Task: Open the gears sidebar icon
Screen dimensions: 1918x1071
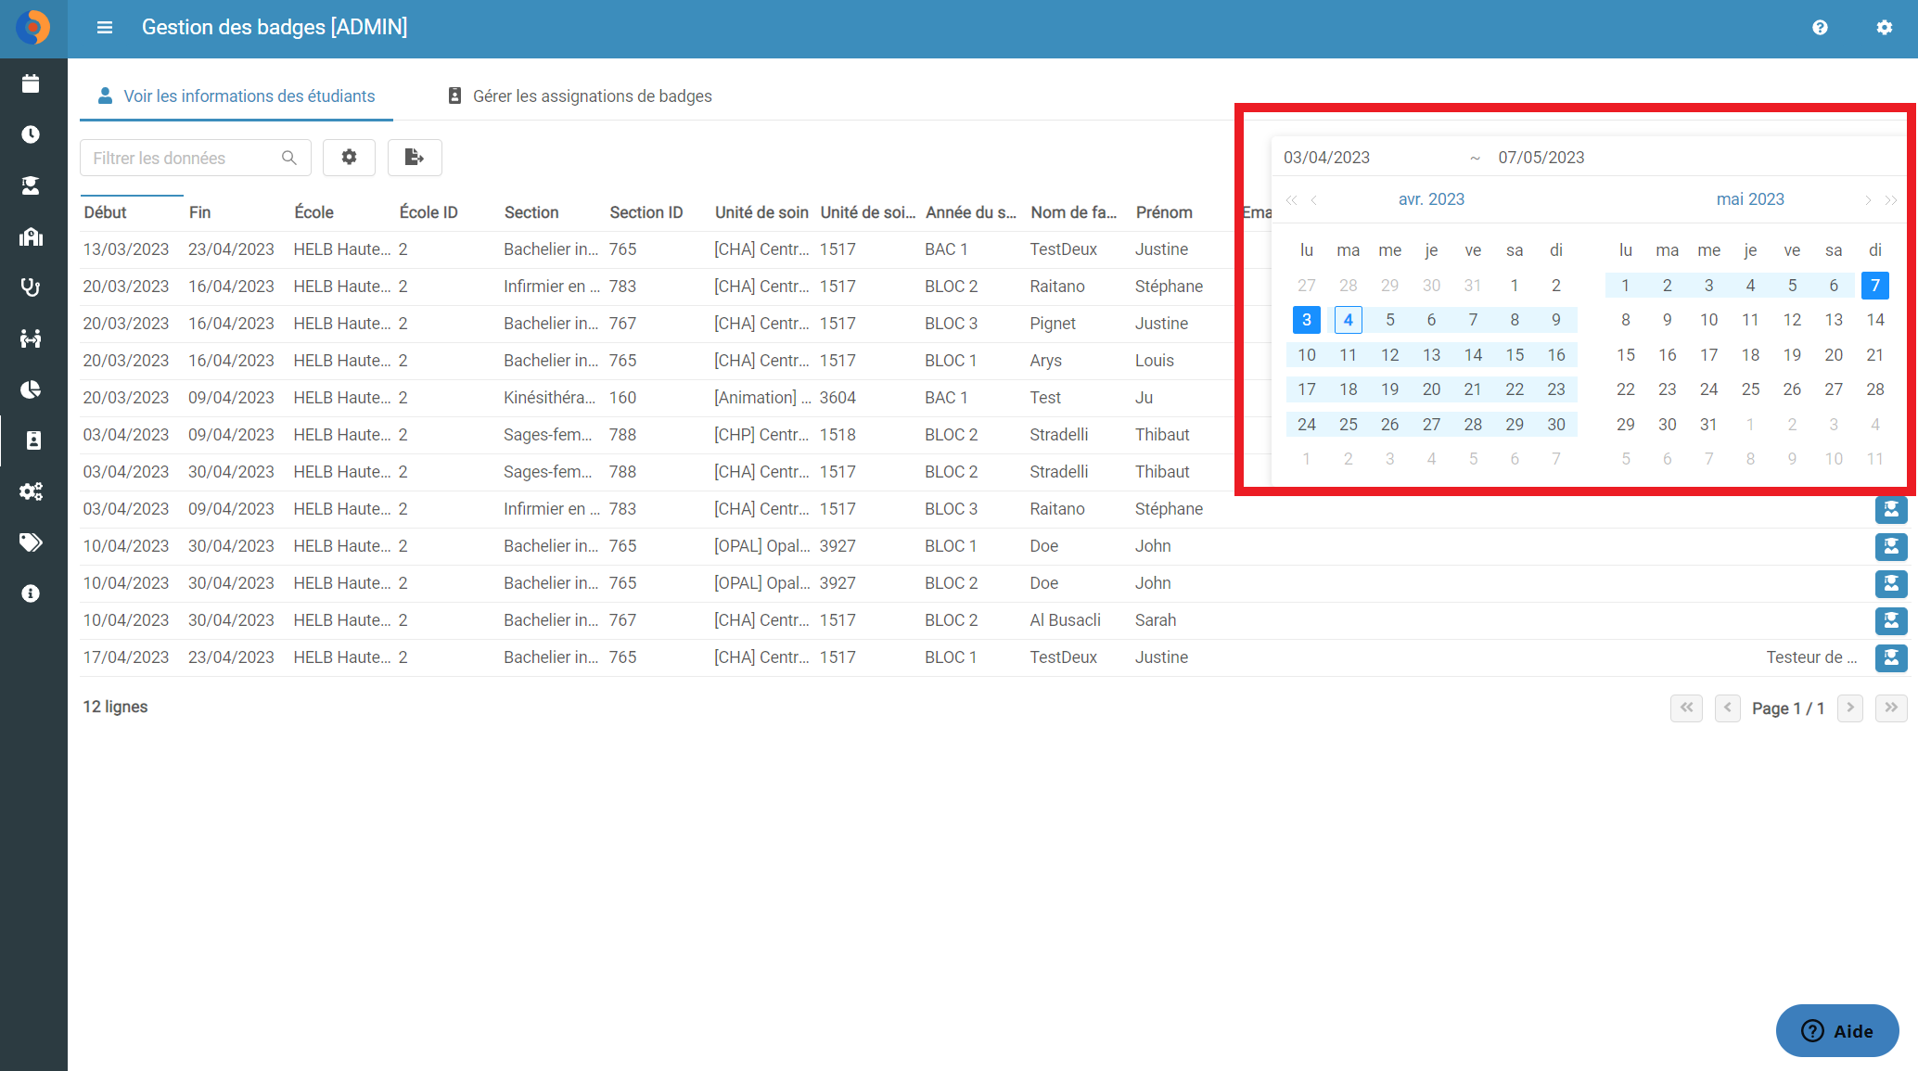Action: (x=31, y=491)
